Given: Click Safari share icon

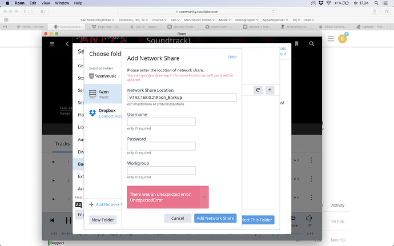Looking at the screenshot, I should pos(375,11).
